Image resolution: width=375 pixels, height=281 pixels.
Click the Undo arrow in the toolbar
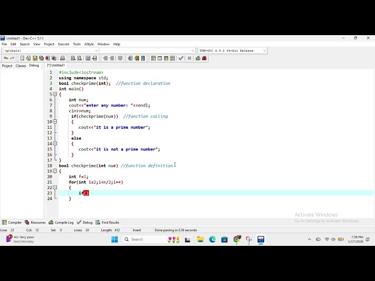(x=6, y=58)
